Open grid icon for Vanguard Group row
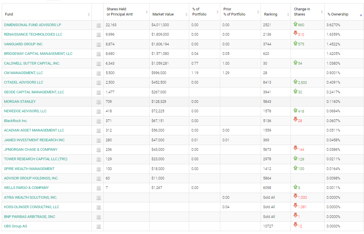Screen dimensions: 364x234 click(x=99, y=45)
